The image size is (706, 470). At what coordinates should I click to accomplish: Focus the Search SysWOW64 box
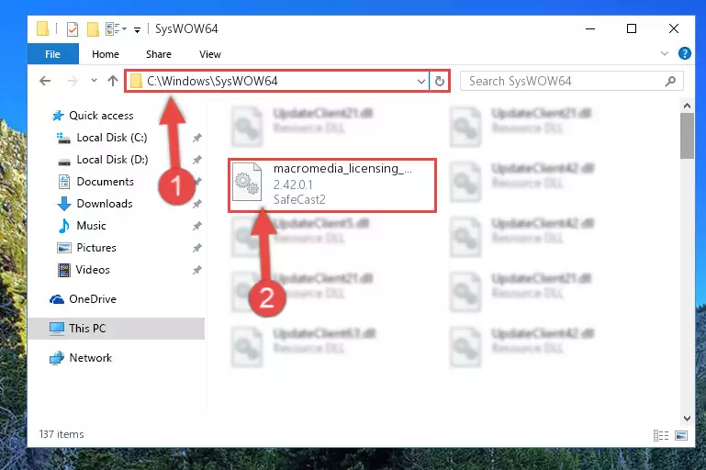tap(571, 81)
